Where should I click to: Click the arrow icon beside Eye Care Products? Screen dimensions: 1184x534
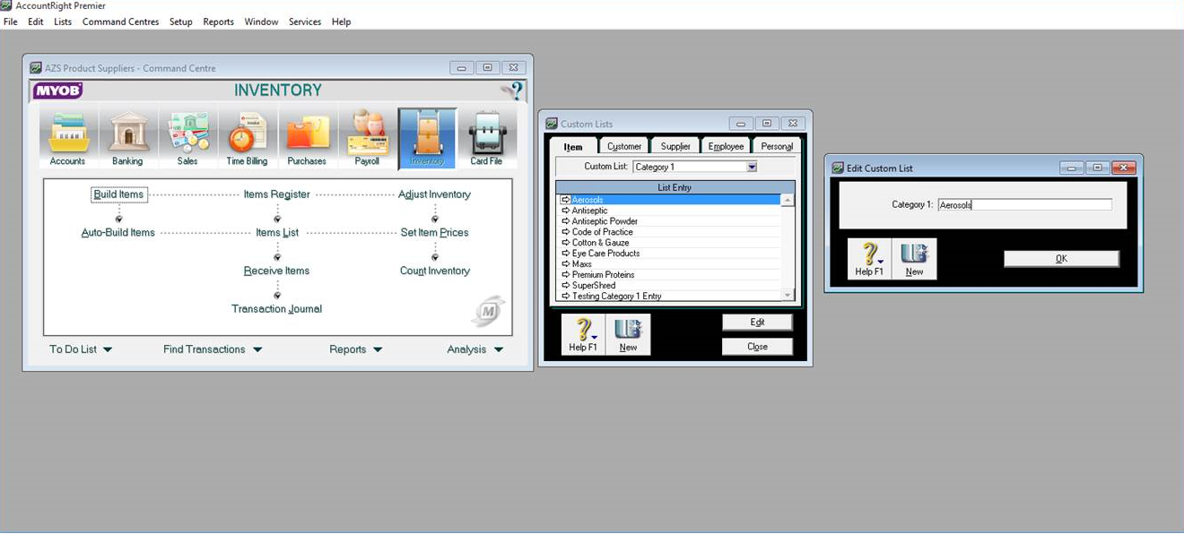pos(565,254)
